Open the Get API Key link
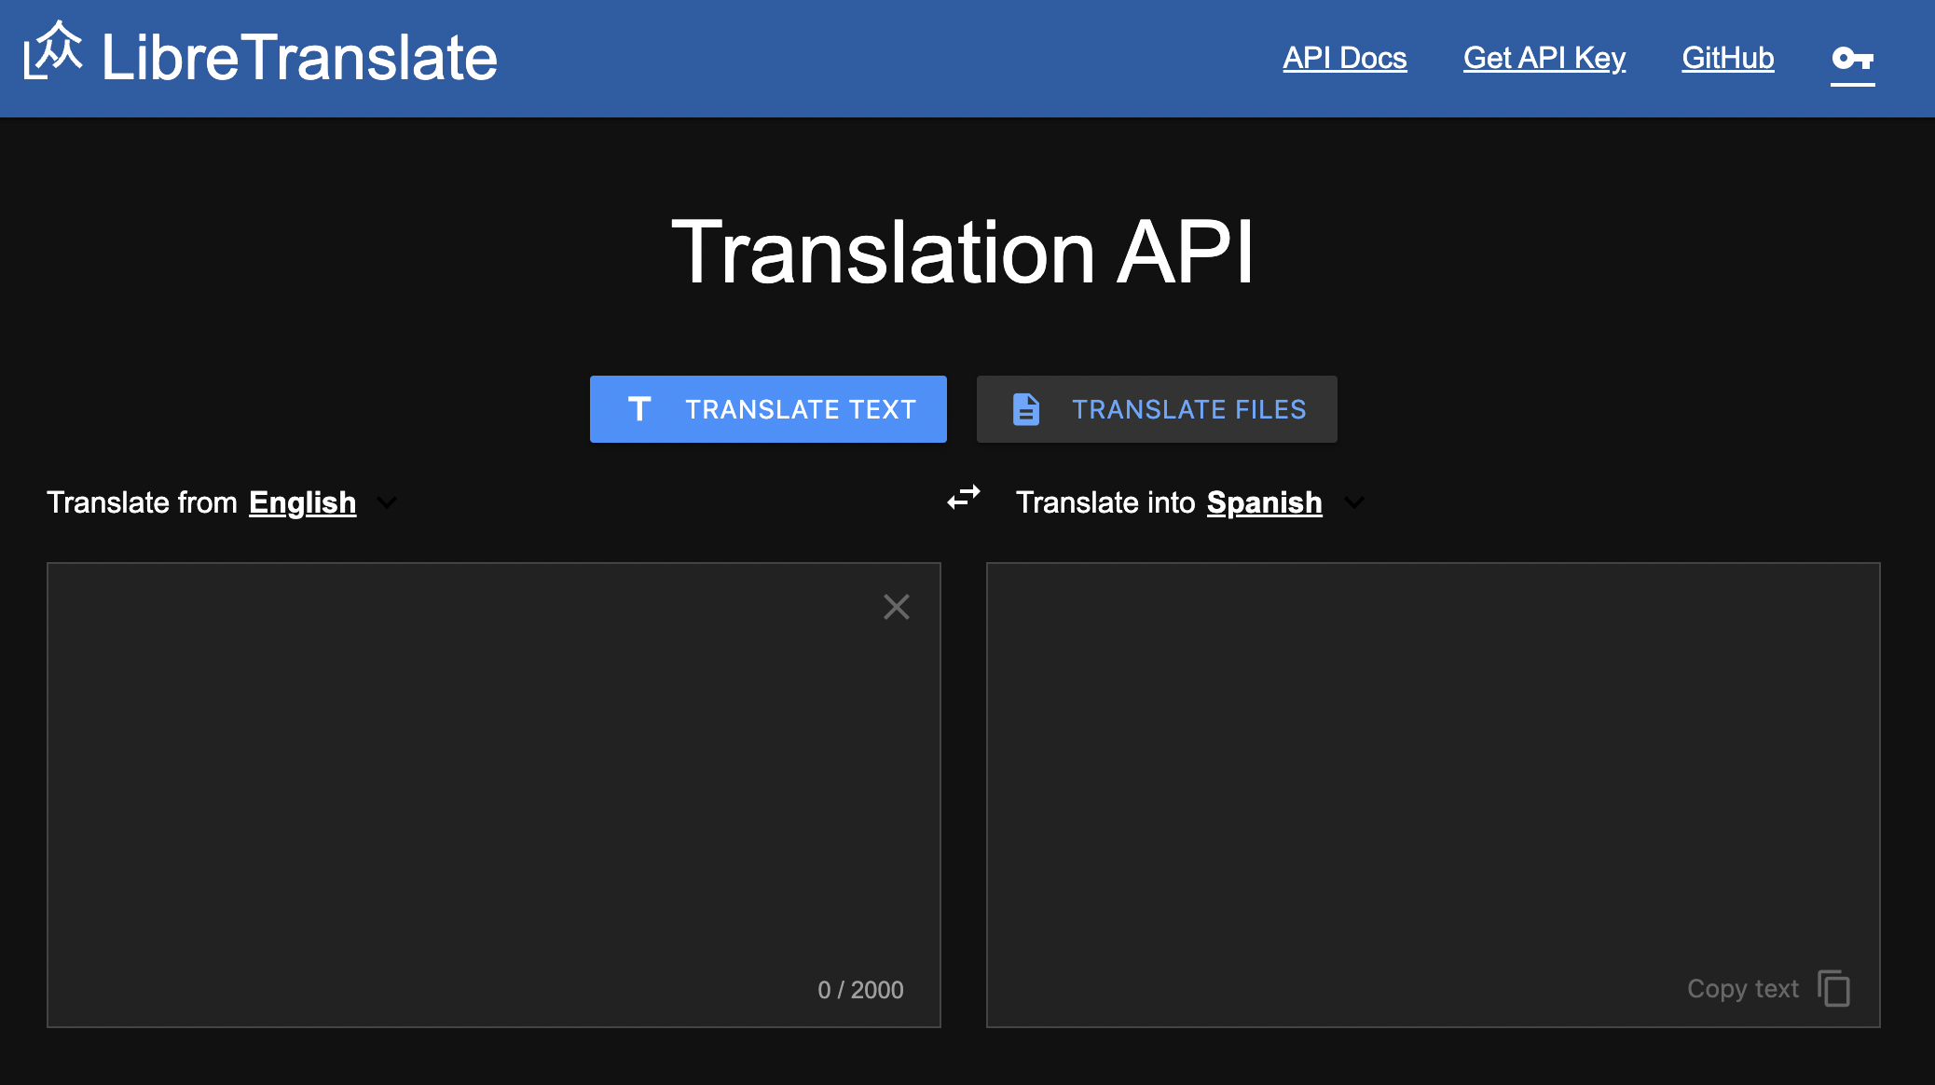This screenshot has height=1085, width=1935. [1544, 58]
